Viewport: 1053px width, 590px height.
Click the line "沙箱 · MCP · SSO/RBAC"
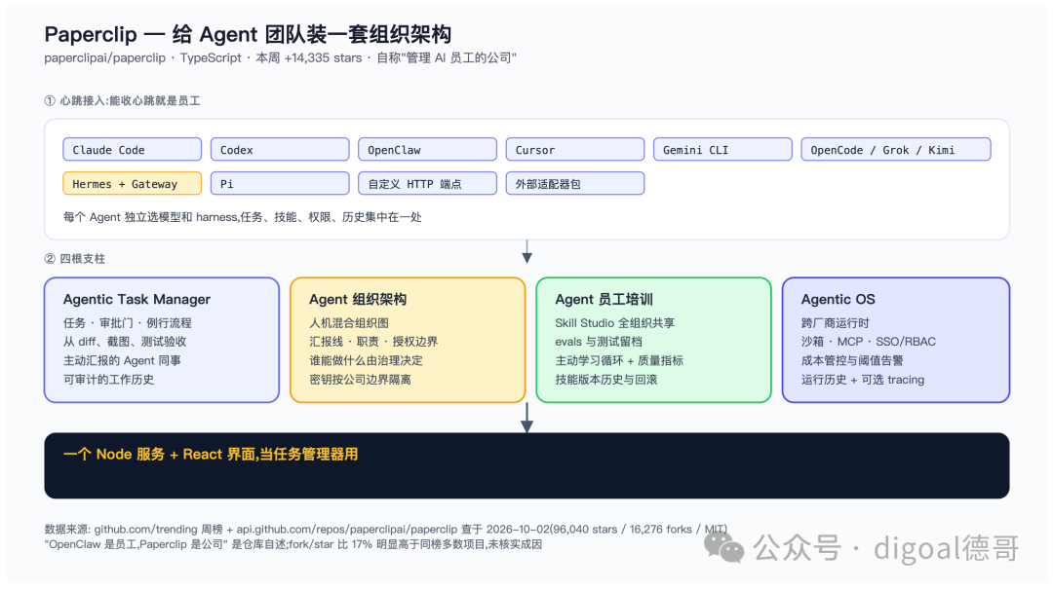869,342
